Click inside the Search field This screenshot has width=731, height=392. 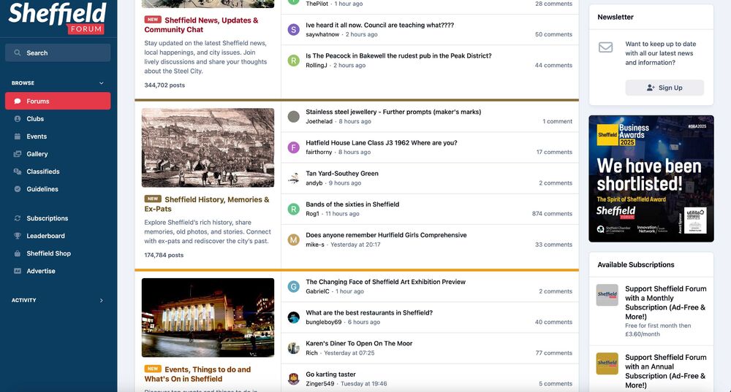58,53
